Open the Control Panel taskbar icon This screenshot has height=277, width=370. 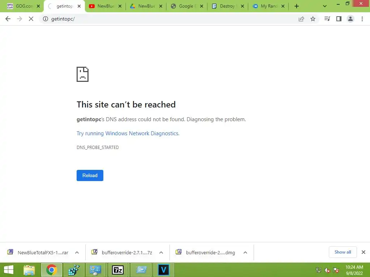95,270
